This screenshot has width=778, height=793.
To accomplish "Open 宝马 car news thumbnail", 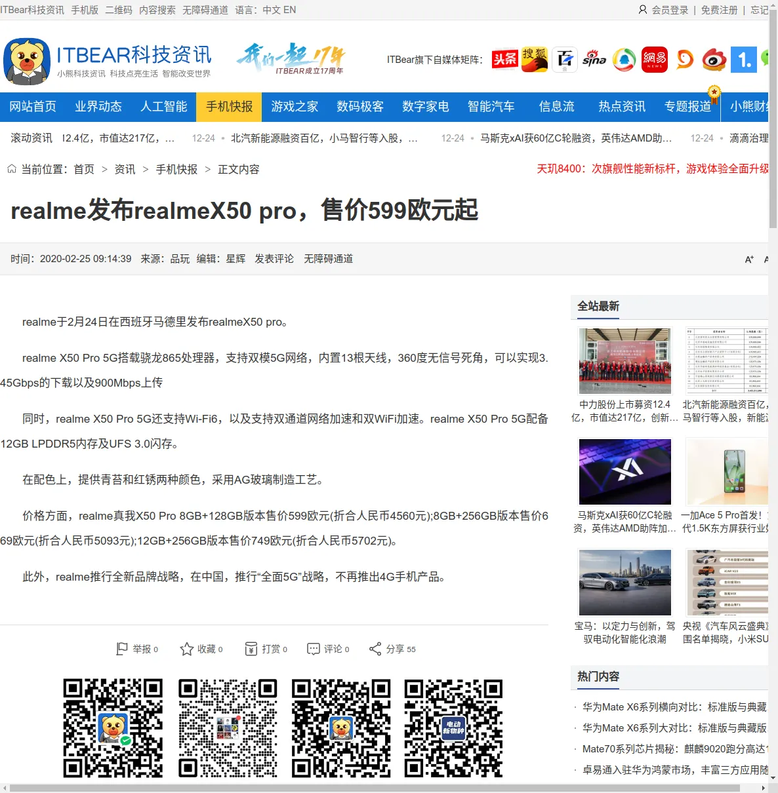I will pos(625,583).
